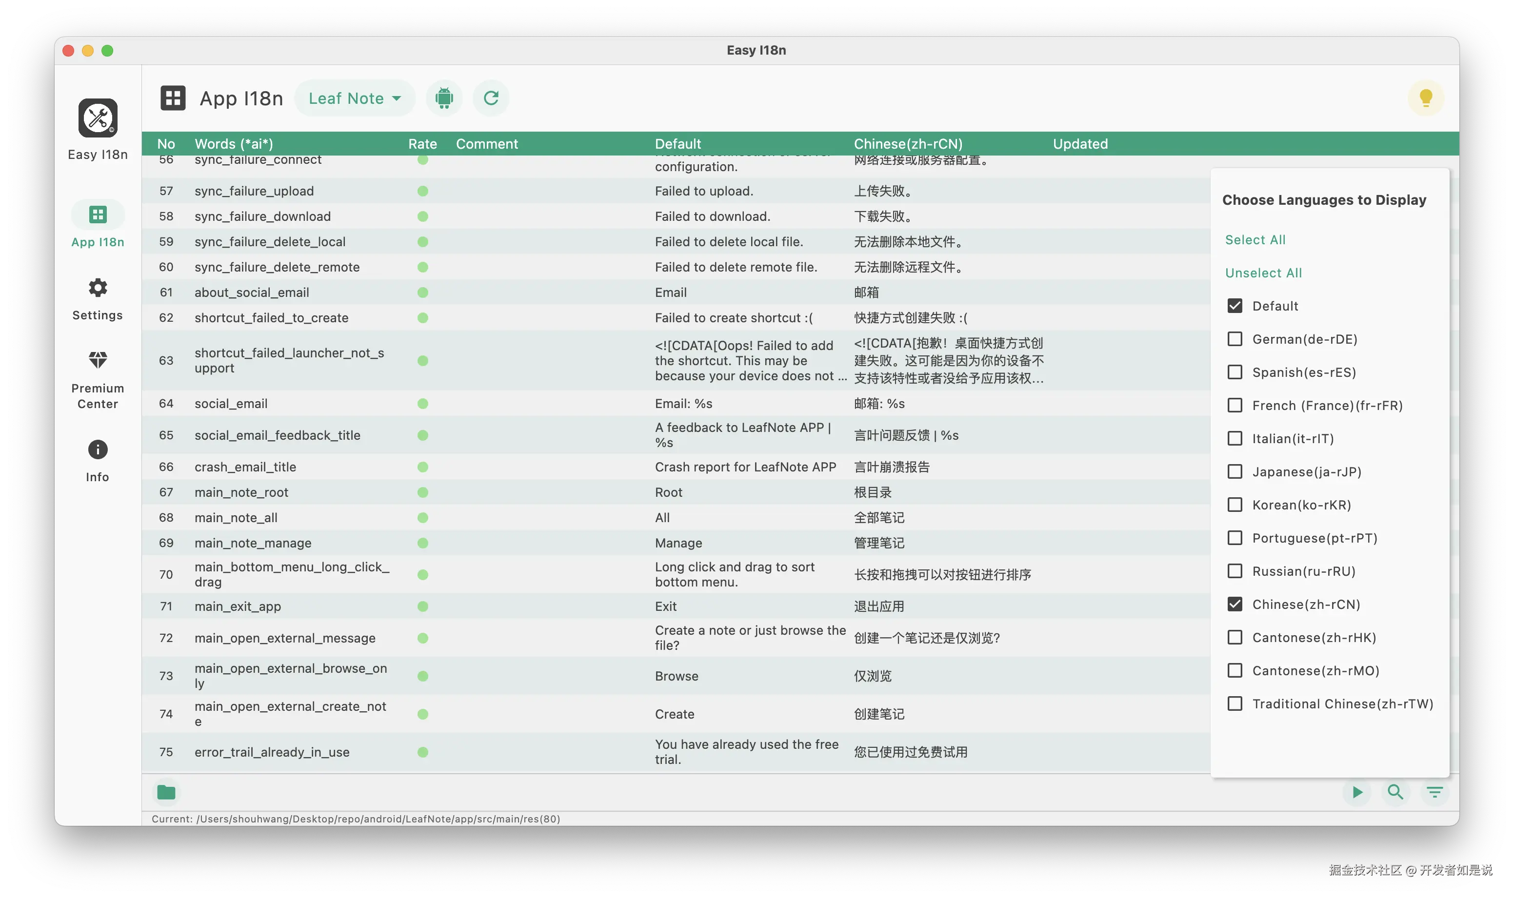
Task: Click the filter icon at bottom right
Action: point(1434,792)
